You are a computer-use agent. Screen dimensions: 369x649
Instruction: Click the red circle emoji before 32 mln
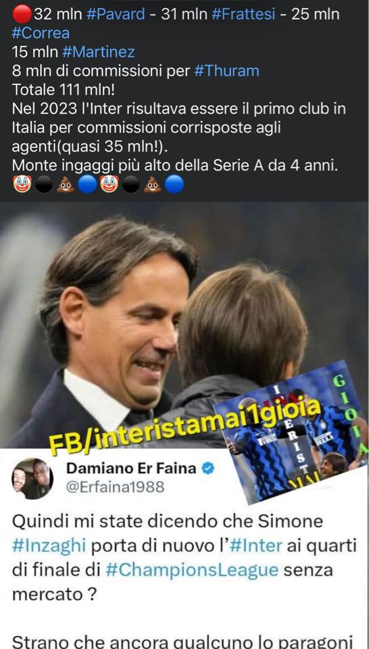pos(22,14)
